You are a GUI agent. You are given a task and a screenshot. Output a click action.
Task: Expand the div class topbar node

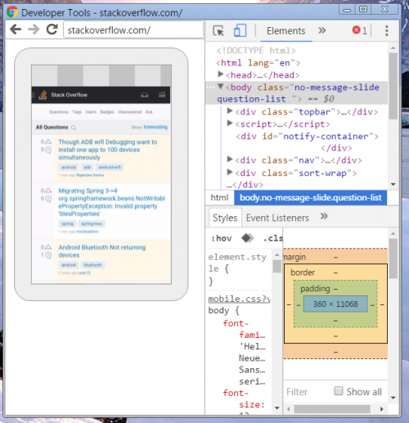point(230,110)
